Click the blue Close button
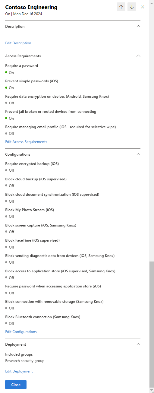 pyautogui.click(x=16, y=385)
